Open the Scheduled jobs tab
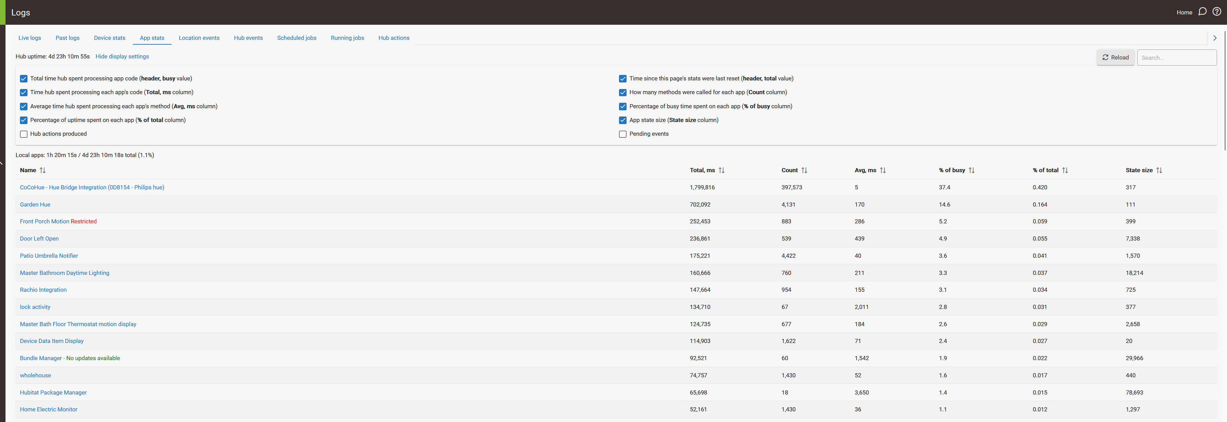 [296, 38]
